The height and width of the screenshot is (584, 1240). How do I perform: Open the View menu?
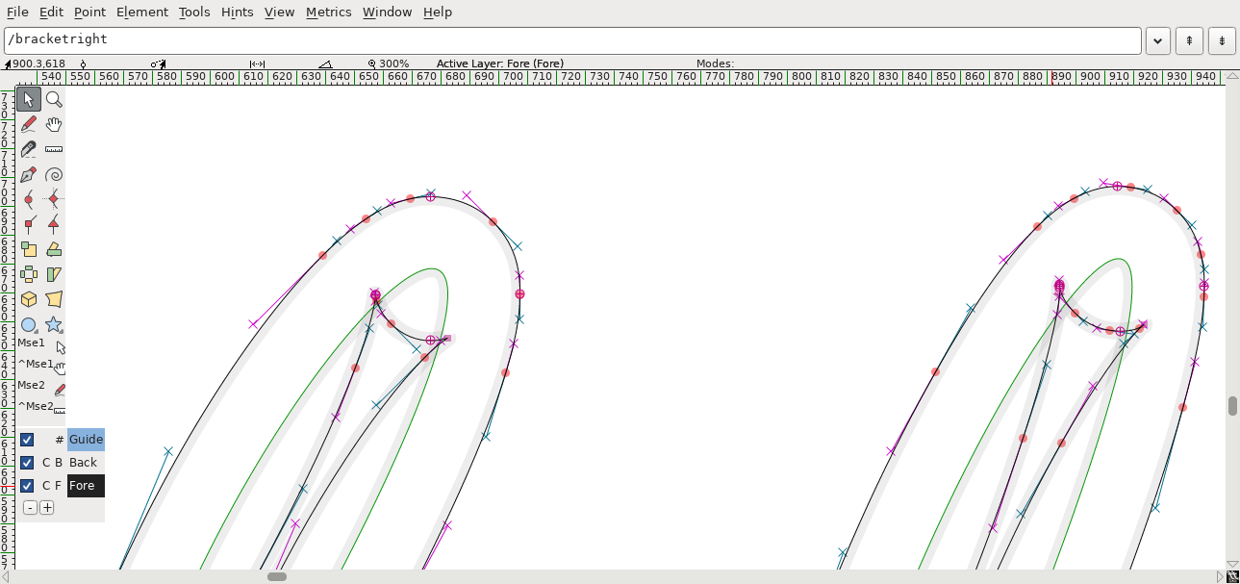tap(279, 12)
